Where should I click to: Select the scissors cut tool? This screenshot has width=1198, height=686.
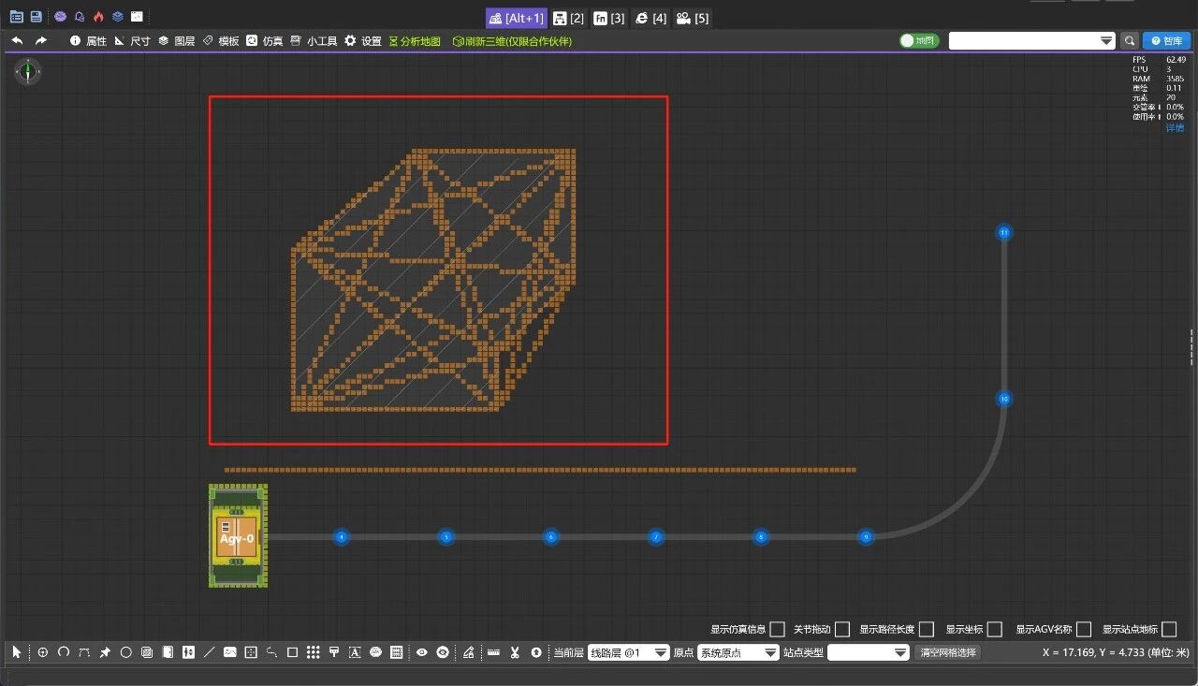515,652
